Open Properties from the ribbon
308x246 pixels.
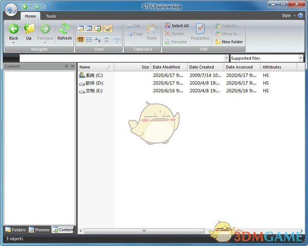tap(200, 31)
